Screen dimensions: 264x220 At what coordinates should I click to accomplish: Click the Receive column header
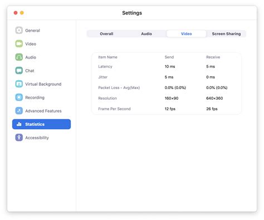pyautogui.click(x=213, y=57)
